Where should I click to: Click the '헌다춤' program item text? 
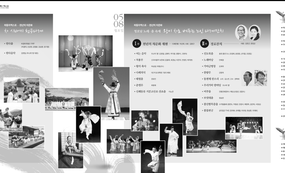(x=9, y=44)
